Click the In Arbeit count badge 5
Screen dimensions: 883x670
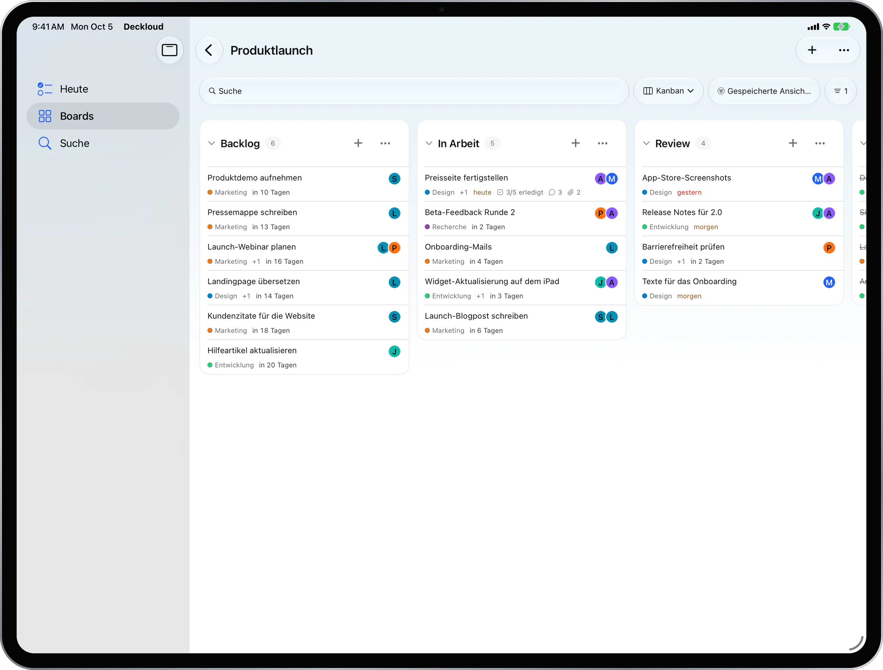(492, 143)
